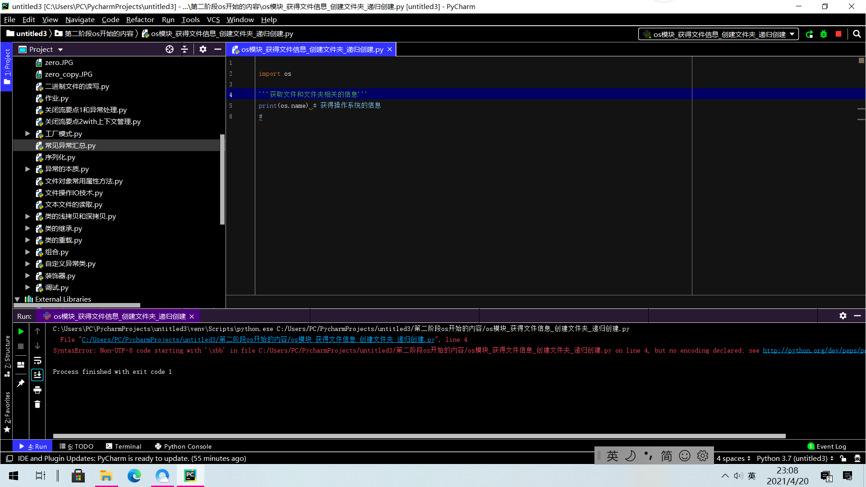The image size is (866, 487).
Task: Select 文件操作IO技术.py file
Action: [x=74, y=193]
